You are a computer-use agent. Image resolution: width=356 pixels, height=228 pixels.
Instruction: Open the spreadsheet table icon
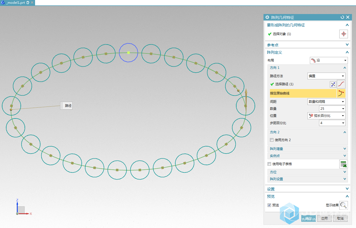pos(344,164)
